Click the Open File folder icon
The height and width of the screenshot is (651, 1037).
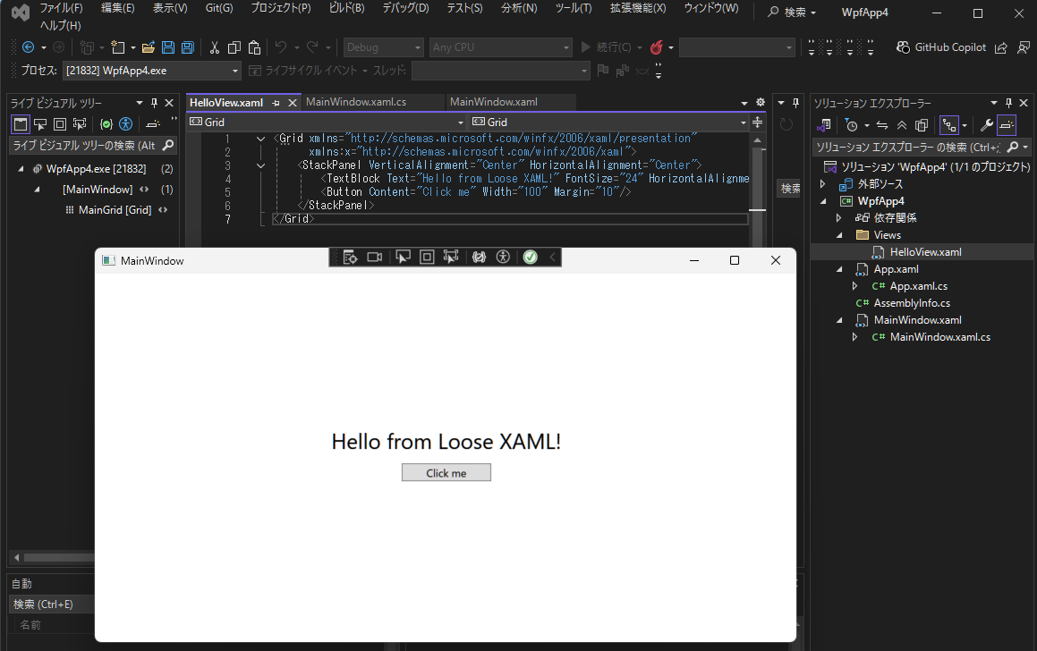click(149, 47)
